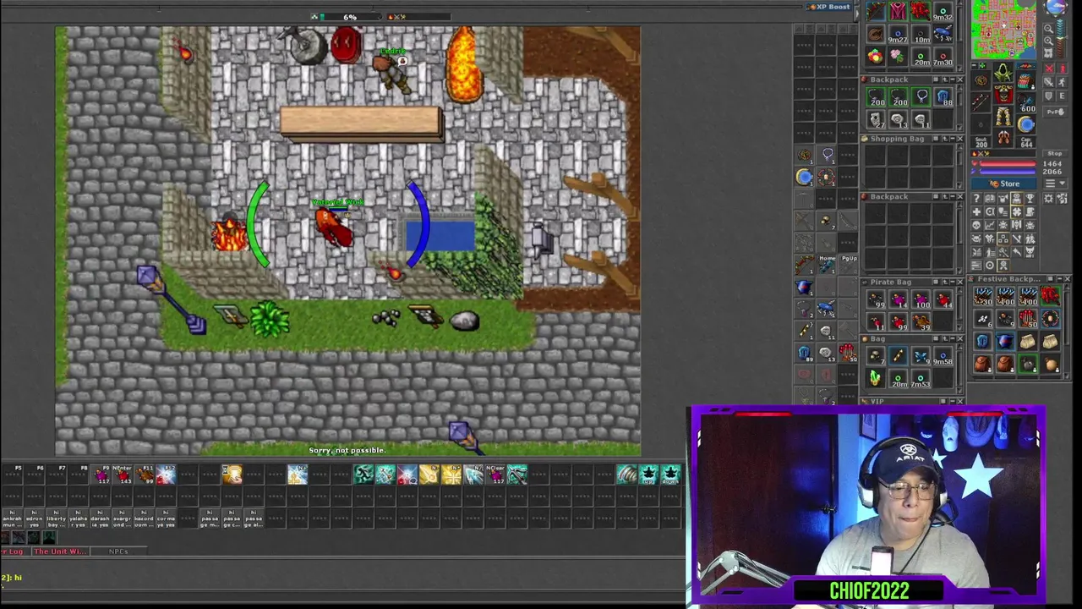Toggle the red crossed-swords offensive mode
This screenshot has height=609, width=1082.
pyautogui.click(x=1049, y=69)
